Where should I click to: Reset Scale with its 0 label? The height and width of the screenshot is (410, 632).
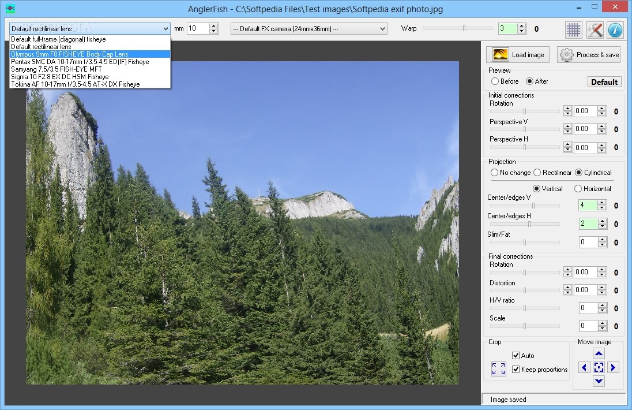point(616,326)
